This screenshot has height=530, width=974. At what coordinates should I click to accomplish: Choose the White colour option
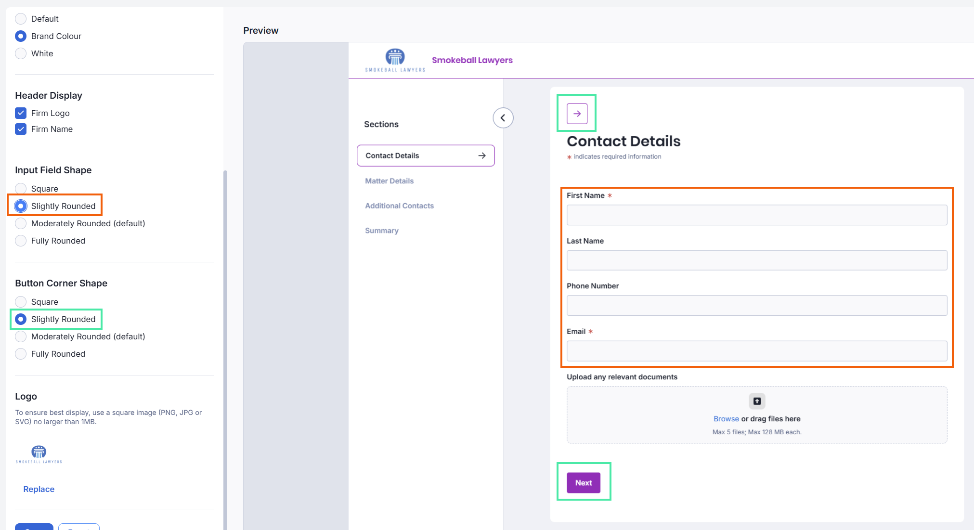(21, 53)
